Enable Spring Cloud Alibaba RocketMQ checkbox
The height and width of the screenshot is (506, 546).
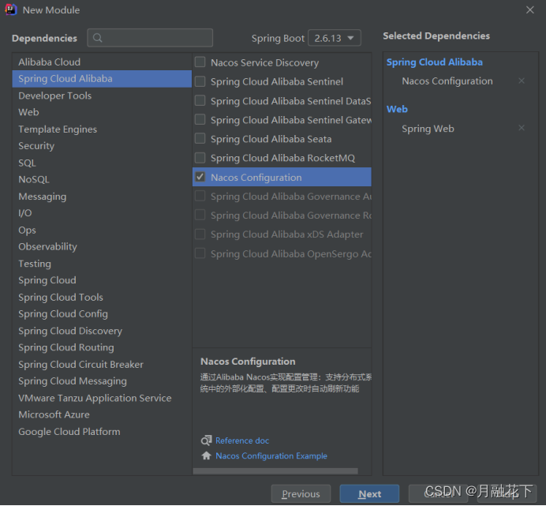[x=200, y=158]
